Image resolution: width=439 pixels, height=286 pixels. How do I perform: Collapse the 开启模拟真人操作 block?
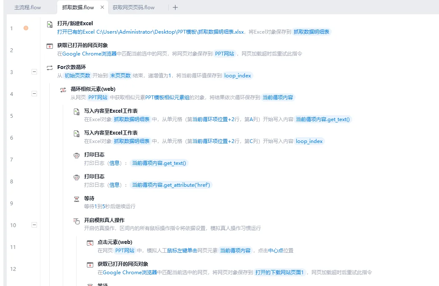[x=34, y=225]
